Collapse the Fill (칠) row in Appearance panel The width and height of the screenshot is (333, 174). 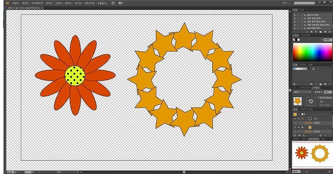pyautogui.click(x=299, y=127)
